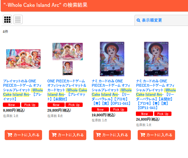Screen dimensions: 188x158
Task: Open playmat-only product thumbnail
Action: point(23,59)
